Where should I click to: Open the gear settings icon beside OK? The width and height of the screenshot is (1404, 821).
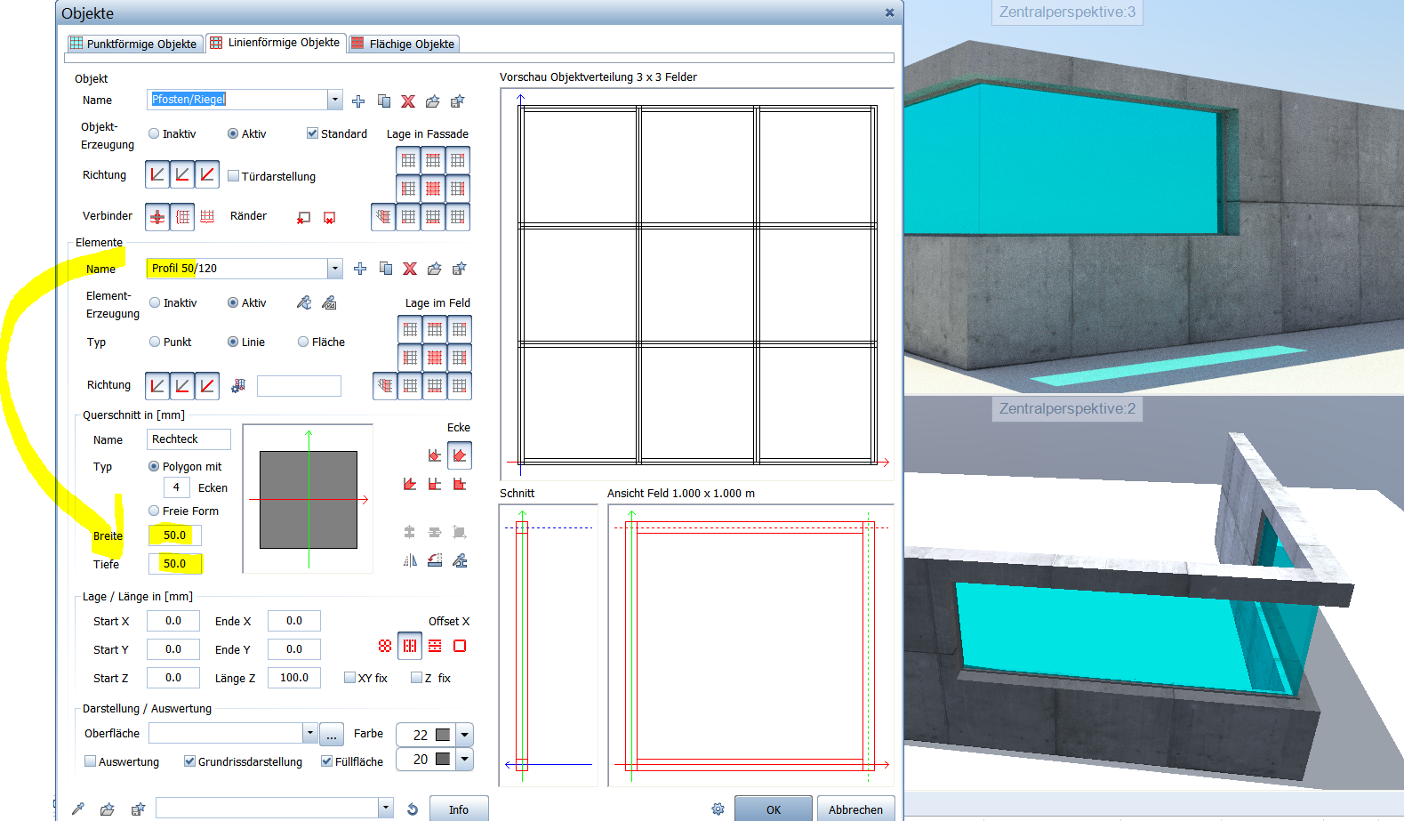pyautogui.click(x=718, y=809)
